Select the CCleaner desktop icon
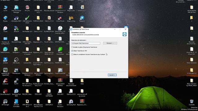The image size is (198, 111). point(5,82)
